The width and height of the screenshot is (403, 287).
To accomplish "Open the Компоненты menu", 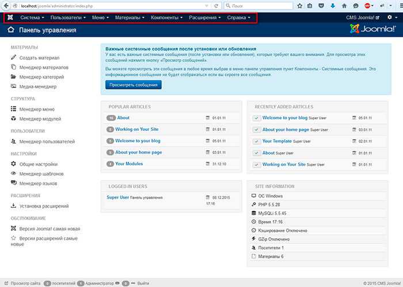I will (x=166, y=17).
